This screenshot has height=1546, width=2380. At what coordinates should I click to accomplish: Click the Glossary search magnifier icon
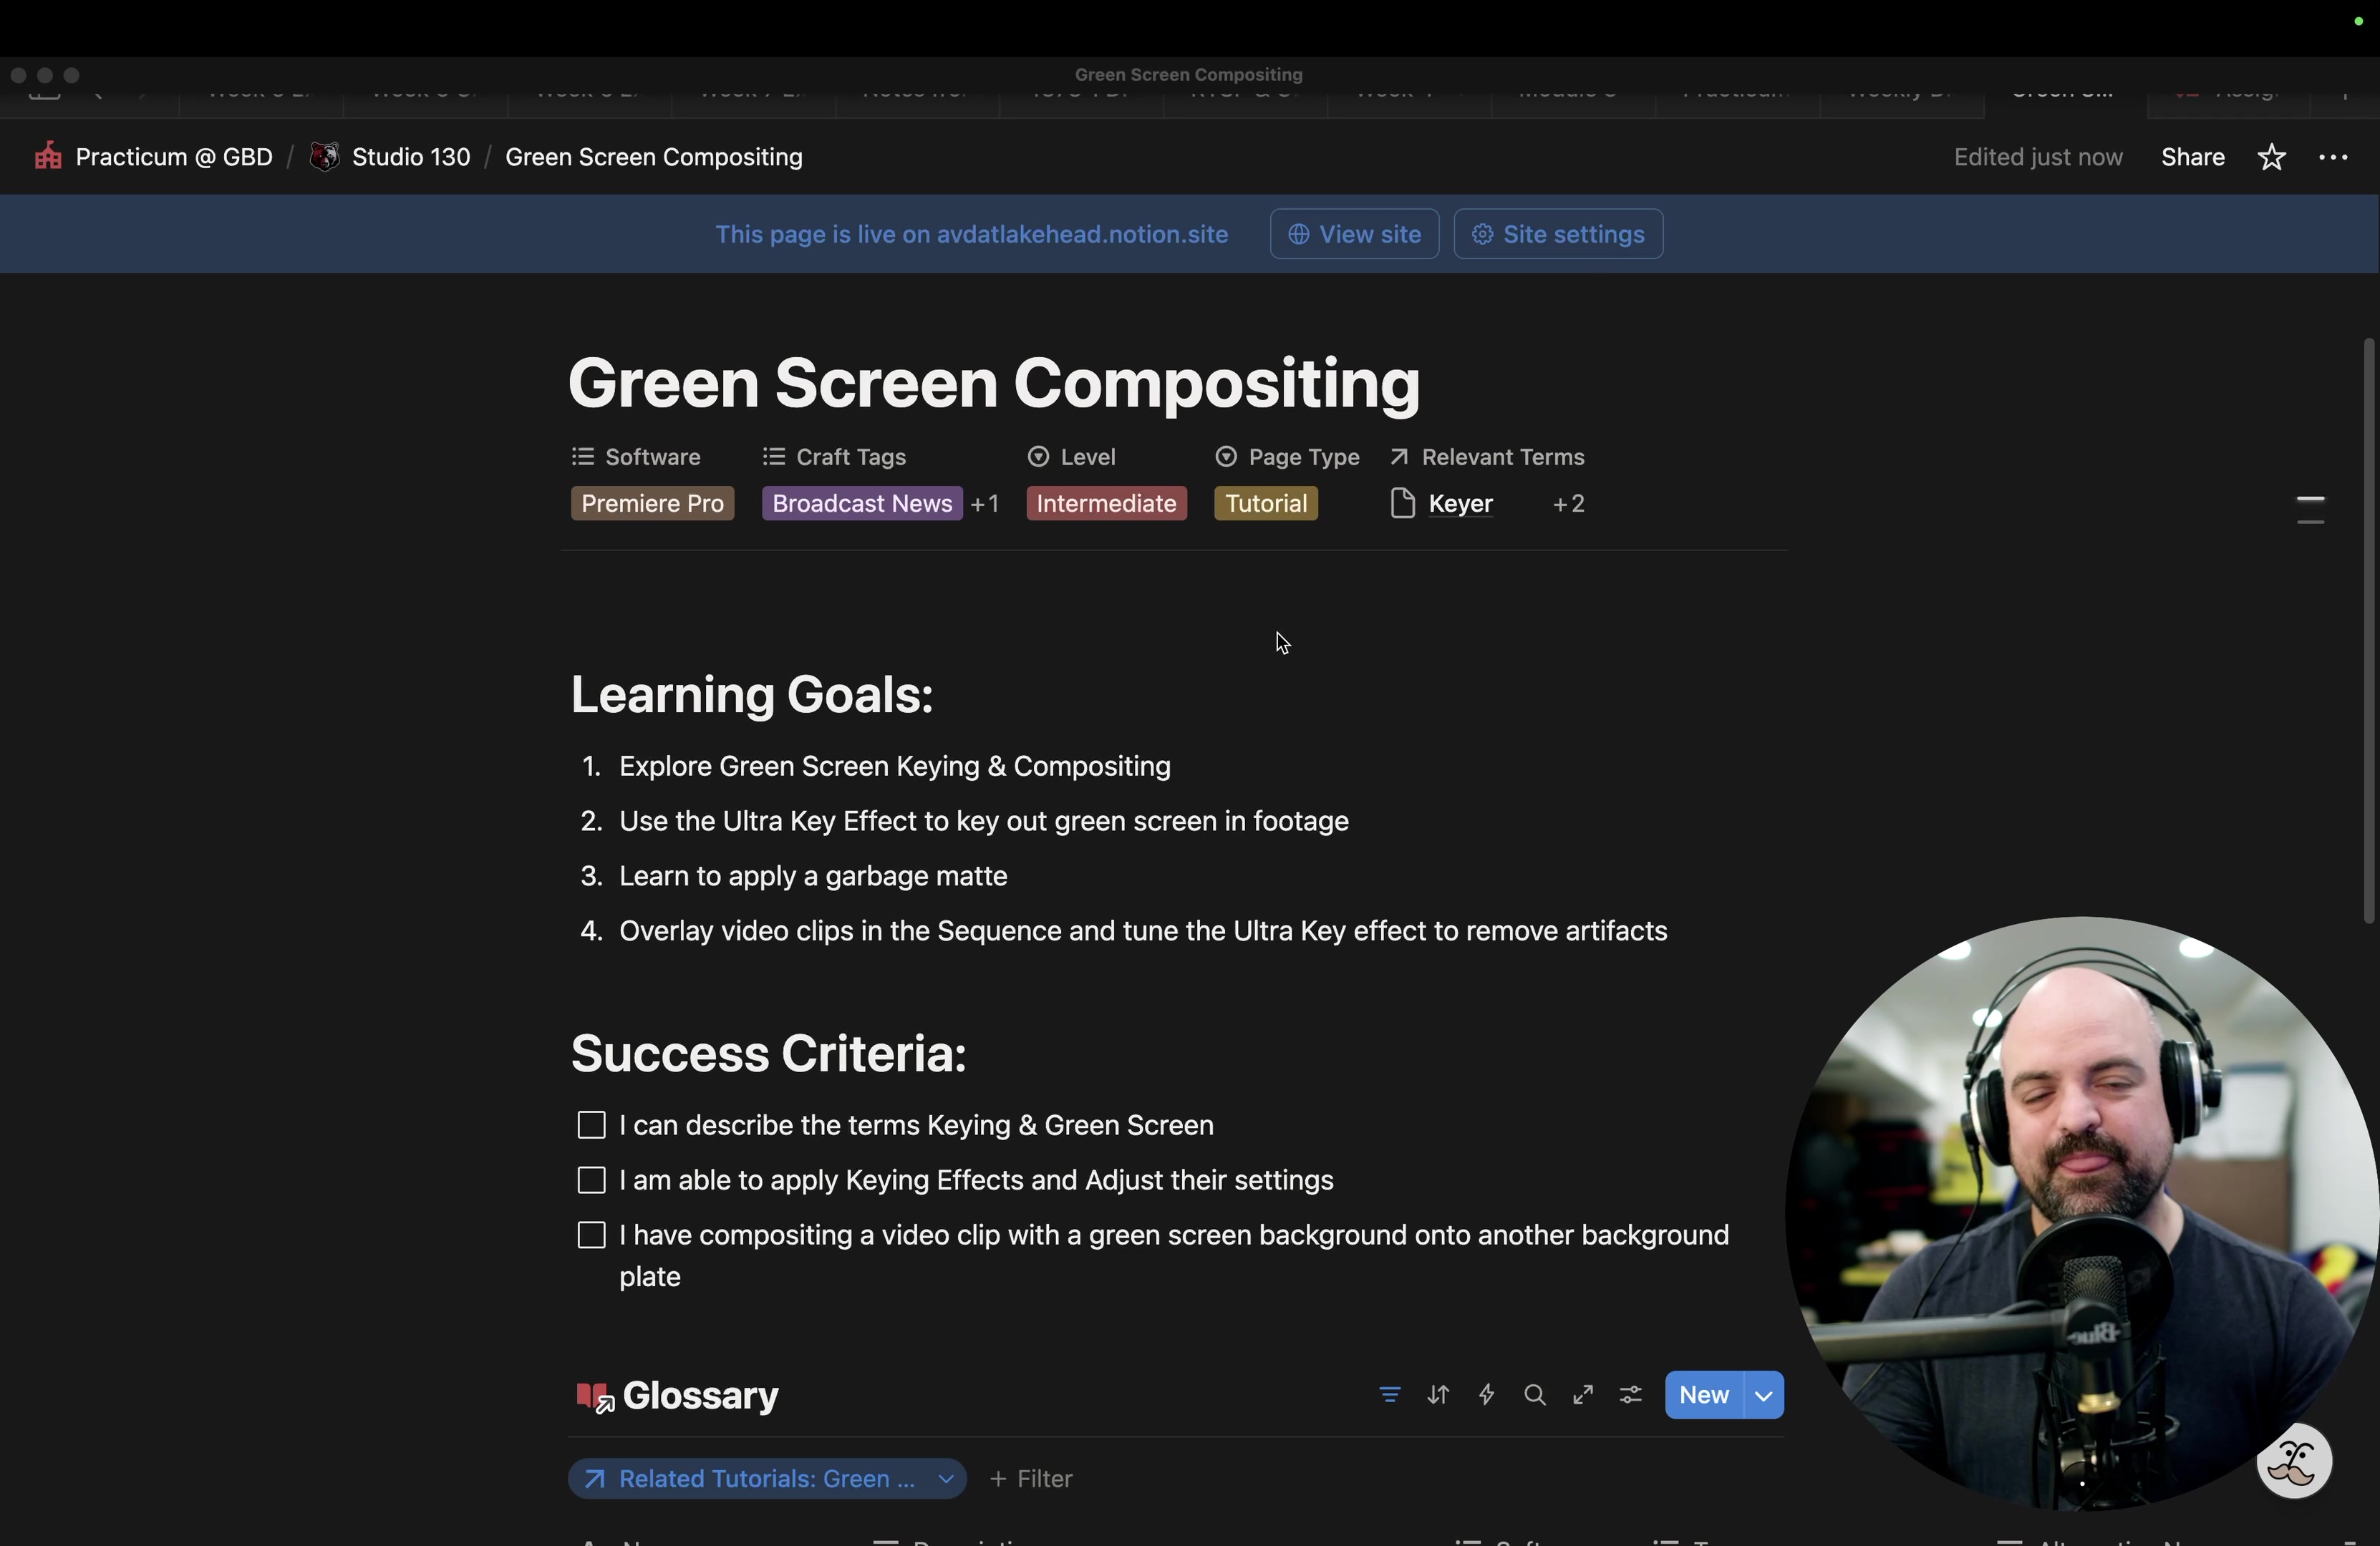pyautogui.click(x=1534, y=1394)
